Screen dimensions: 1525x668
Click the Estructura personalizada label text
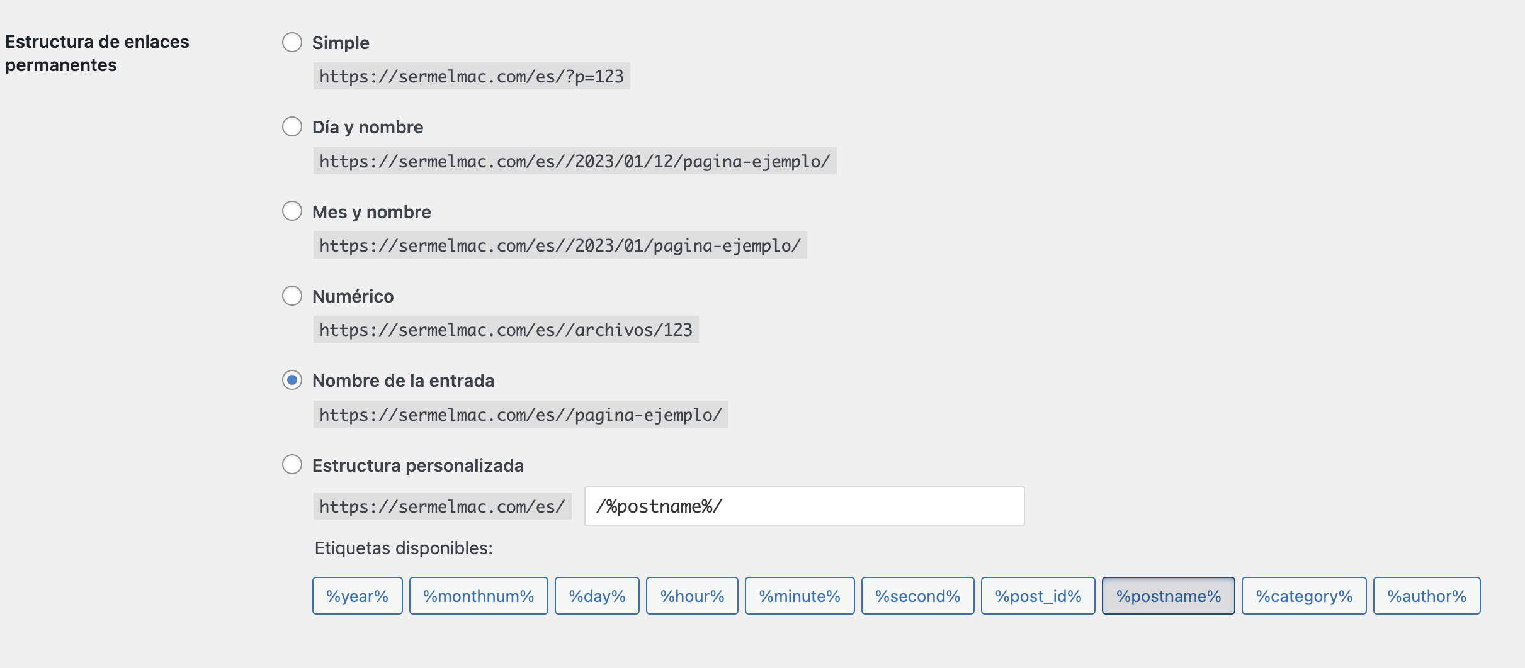[x=418, y=465]
